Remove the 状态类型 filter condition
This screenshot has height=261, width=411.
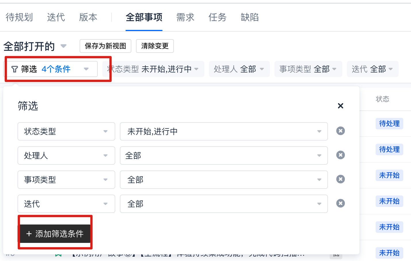(341, 131)
